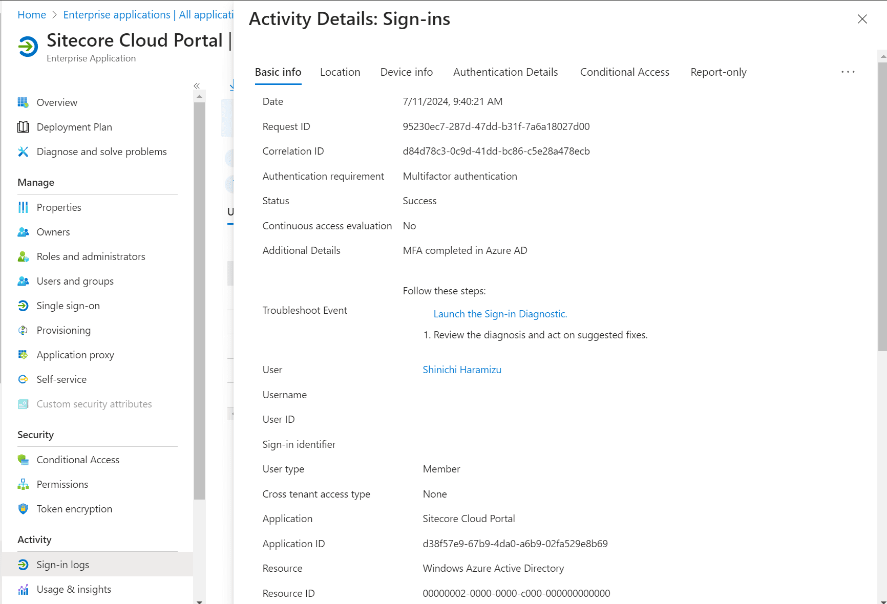Launch the Sign-in Diagnostic link
The height and width of the screenshot is (604, 887).
[500, 314]
